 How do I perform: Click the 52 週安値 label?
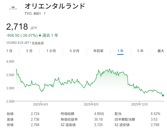pyautogui.click(x=122, y=125)
